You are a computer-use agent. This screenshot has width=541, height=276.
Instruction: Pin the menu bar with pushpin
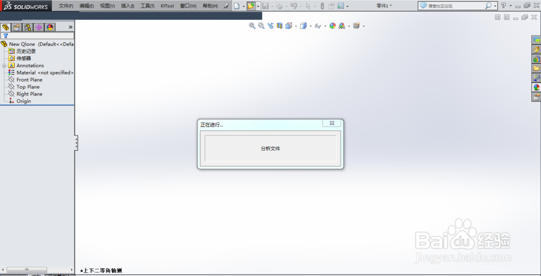click(x=226, y=6)
